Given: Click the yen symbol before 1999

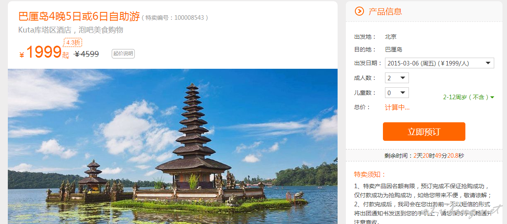Looking at the screenshot, I should pos(22,55).
